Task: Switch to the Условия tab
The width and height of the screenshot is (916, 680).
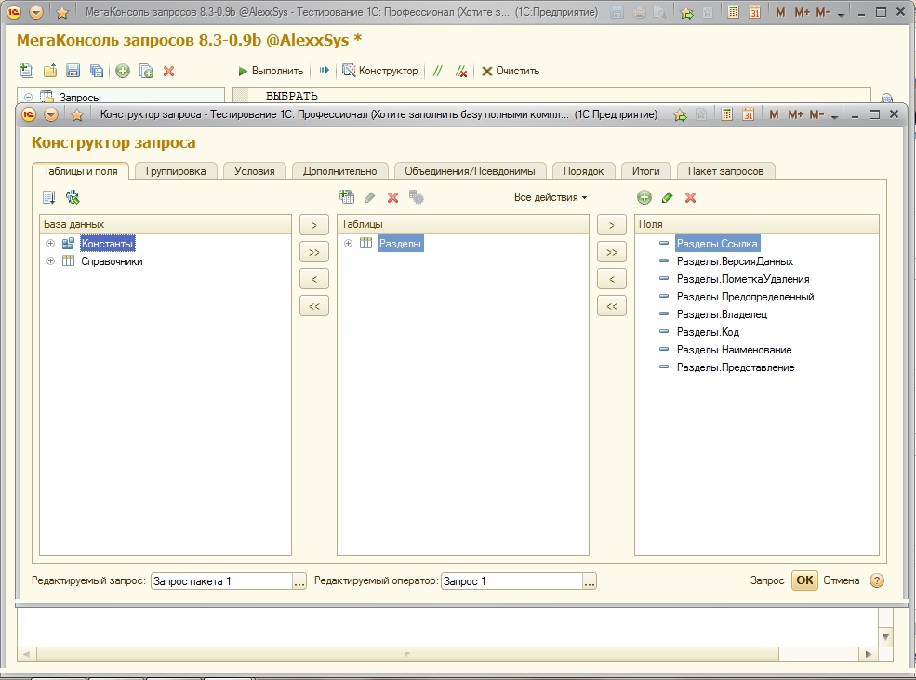Action: 254,171
